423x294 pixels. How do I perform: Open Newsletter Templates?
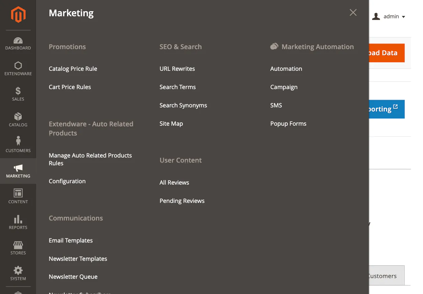[x=78, y=259]
